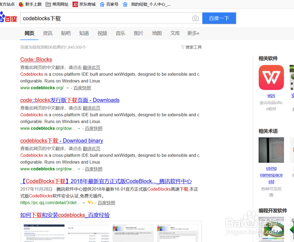Click third thumbnail in 百度经验 result
This screenshot has width=294, height=242.
click(133, 233)
